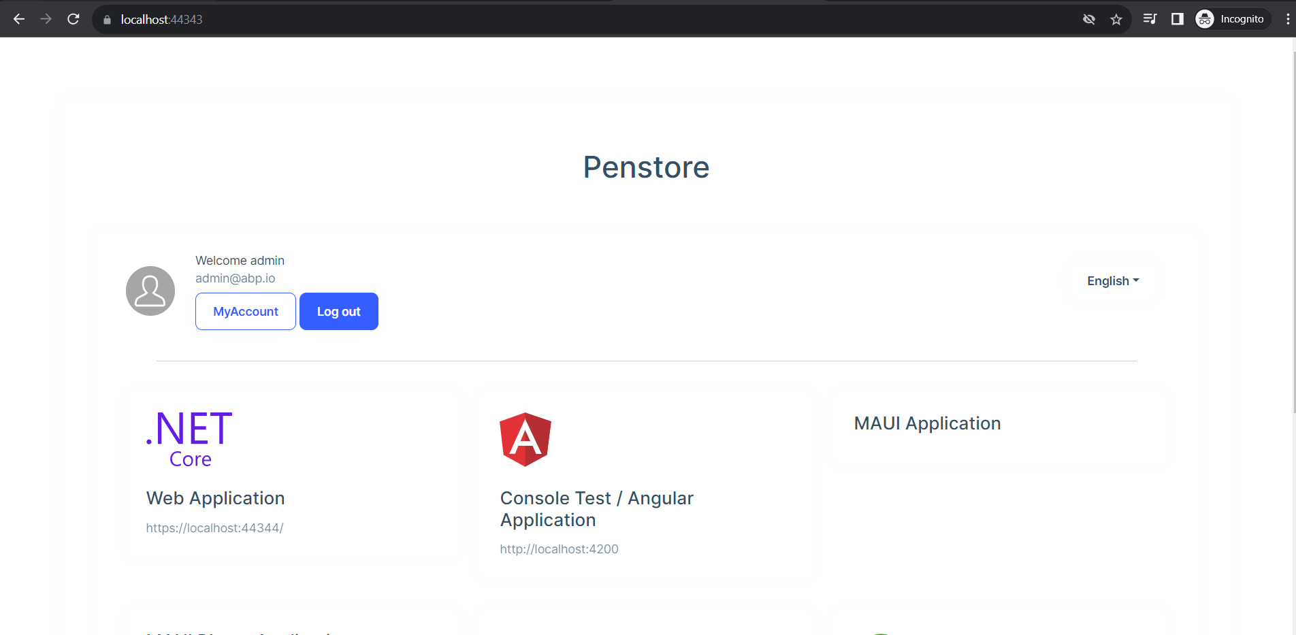
Task: Toggle the browser side panel
Action: (x=1178, y=19)
